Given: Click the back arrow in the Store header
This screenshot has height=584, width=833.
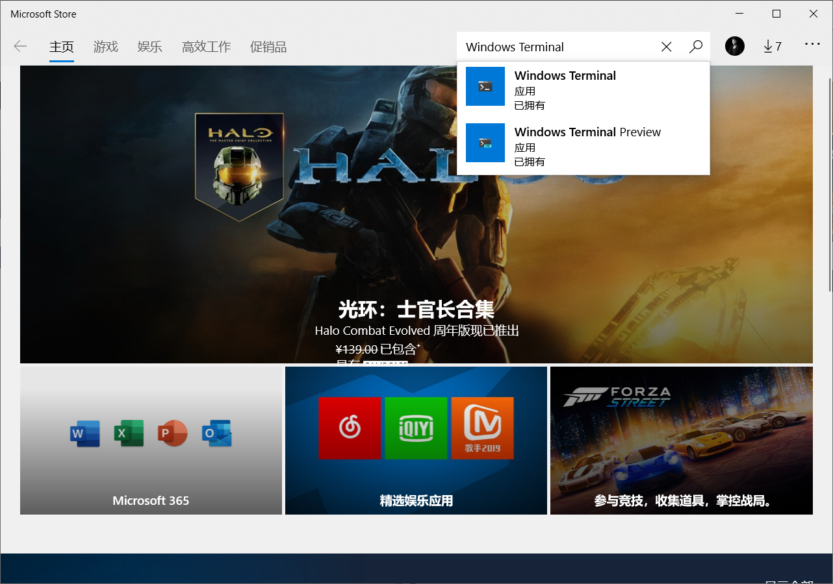Looking at the screenshot, I should tap(20, 46).
